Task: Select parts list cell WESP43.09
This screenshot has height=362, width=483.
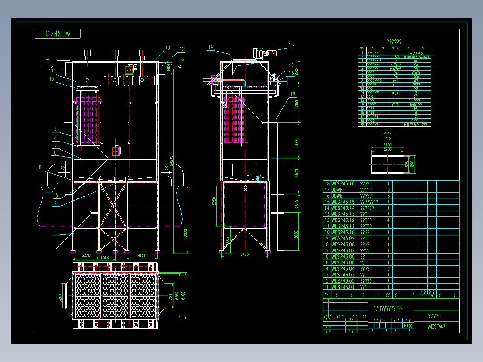Action: pyautogui.click(x=343, y=238)
